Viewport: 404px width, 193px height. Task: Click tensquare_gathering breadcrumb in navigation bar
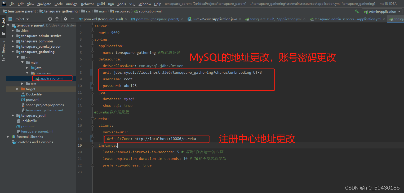click(x=59, y=11)
